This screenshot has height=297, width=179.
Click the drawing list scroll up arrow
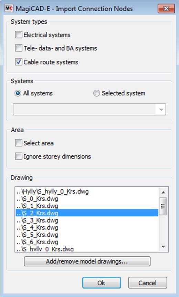click(x=163, y=193)
